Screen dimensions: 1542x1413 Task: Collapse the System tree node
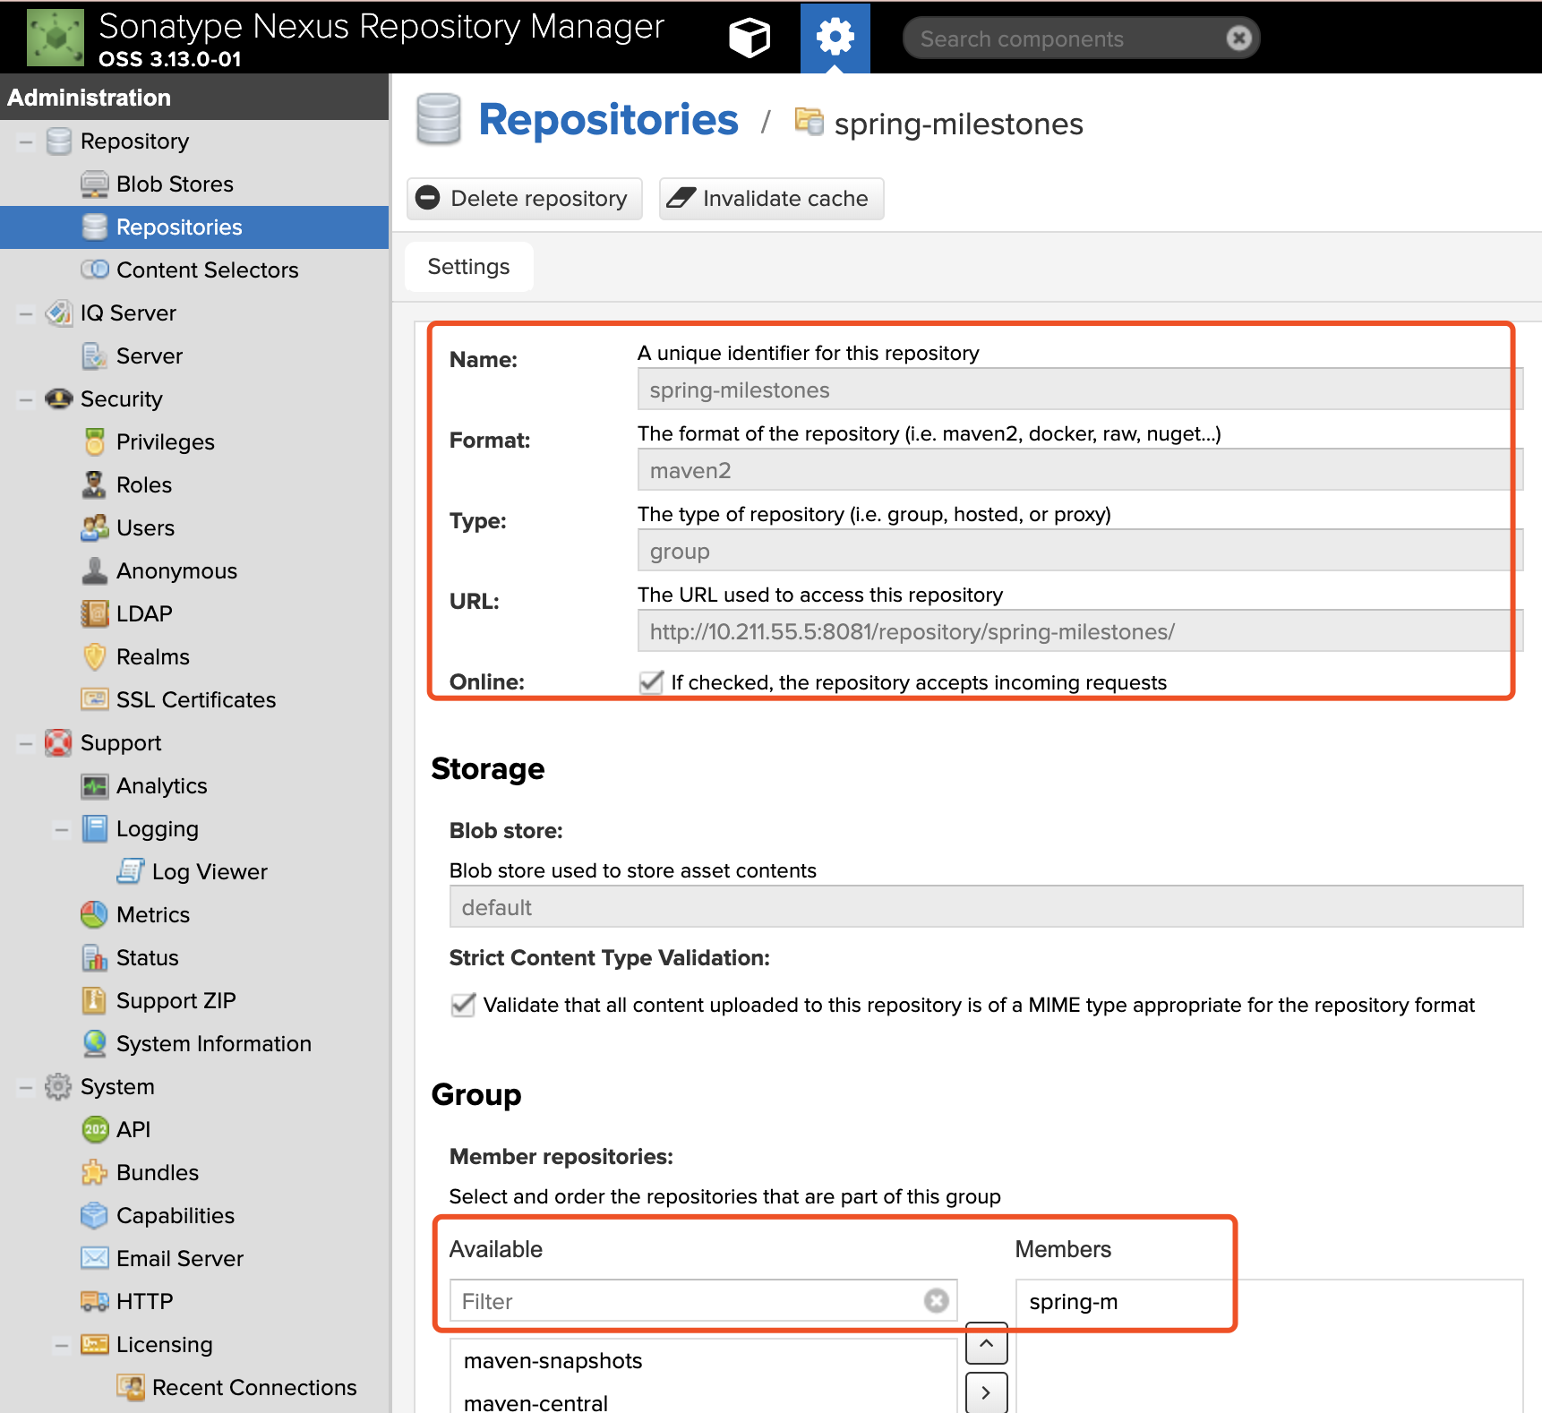(x=25, y=1087)
